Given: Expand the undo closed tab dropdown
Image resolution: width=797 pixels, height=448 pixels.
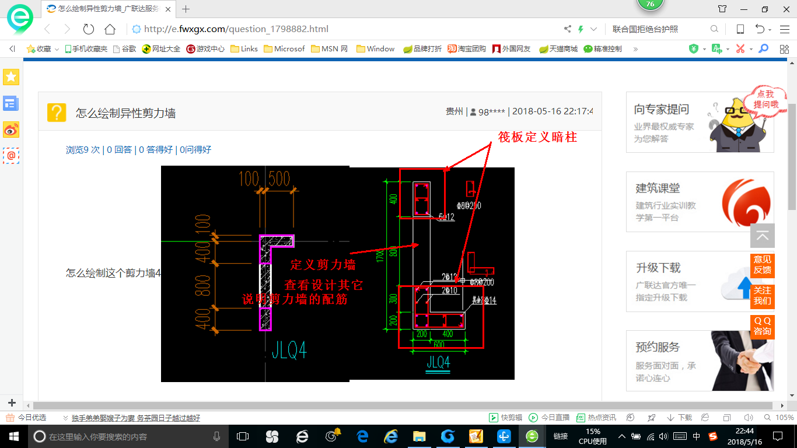Looking at the screenshot, I should coord(770,30).
